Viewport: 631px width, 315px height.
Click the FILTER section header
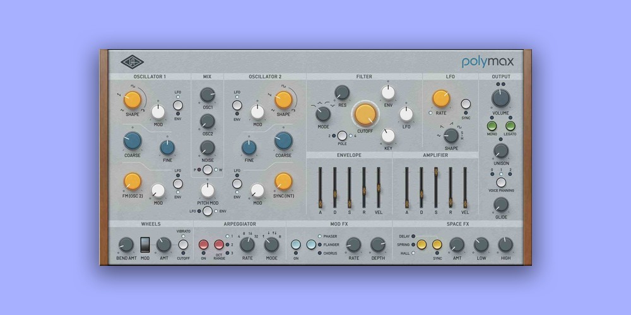[364, 76]
